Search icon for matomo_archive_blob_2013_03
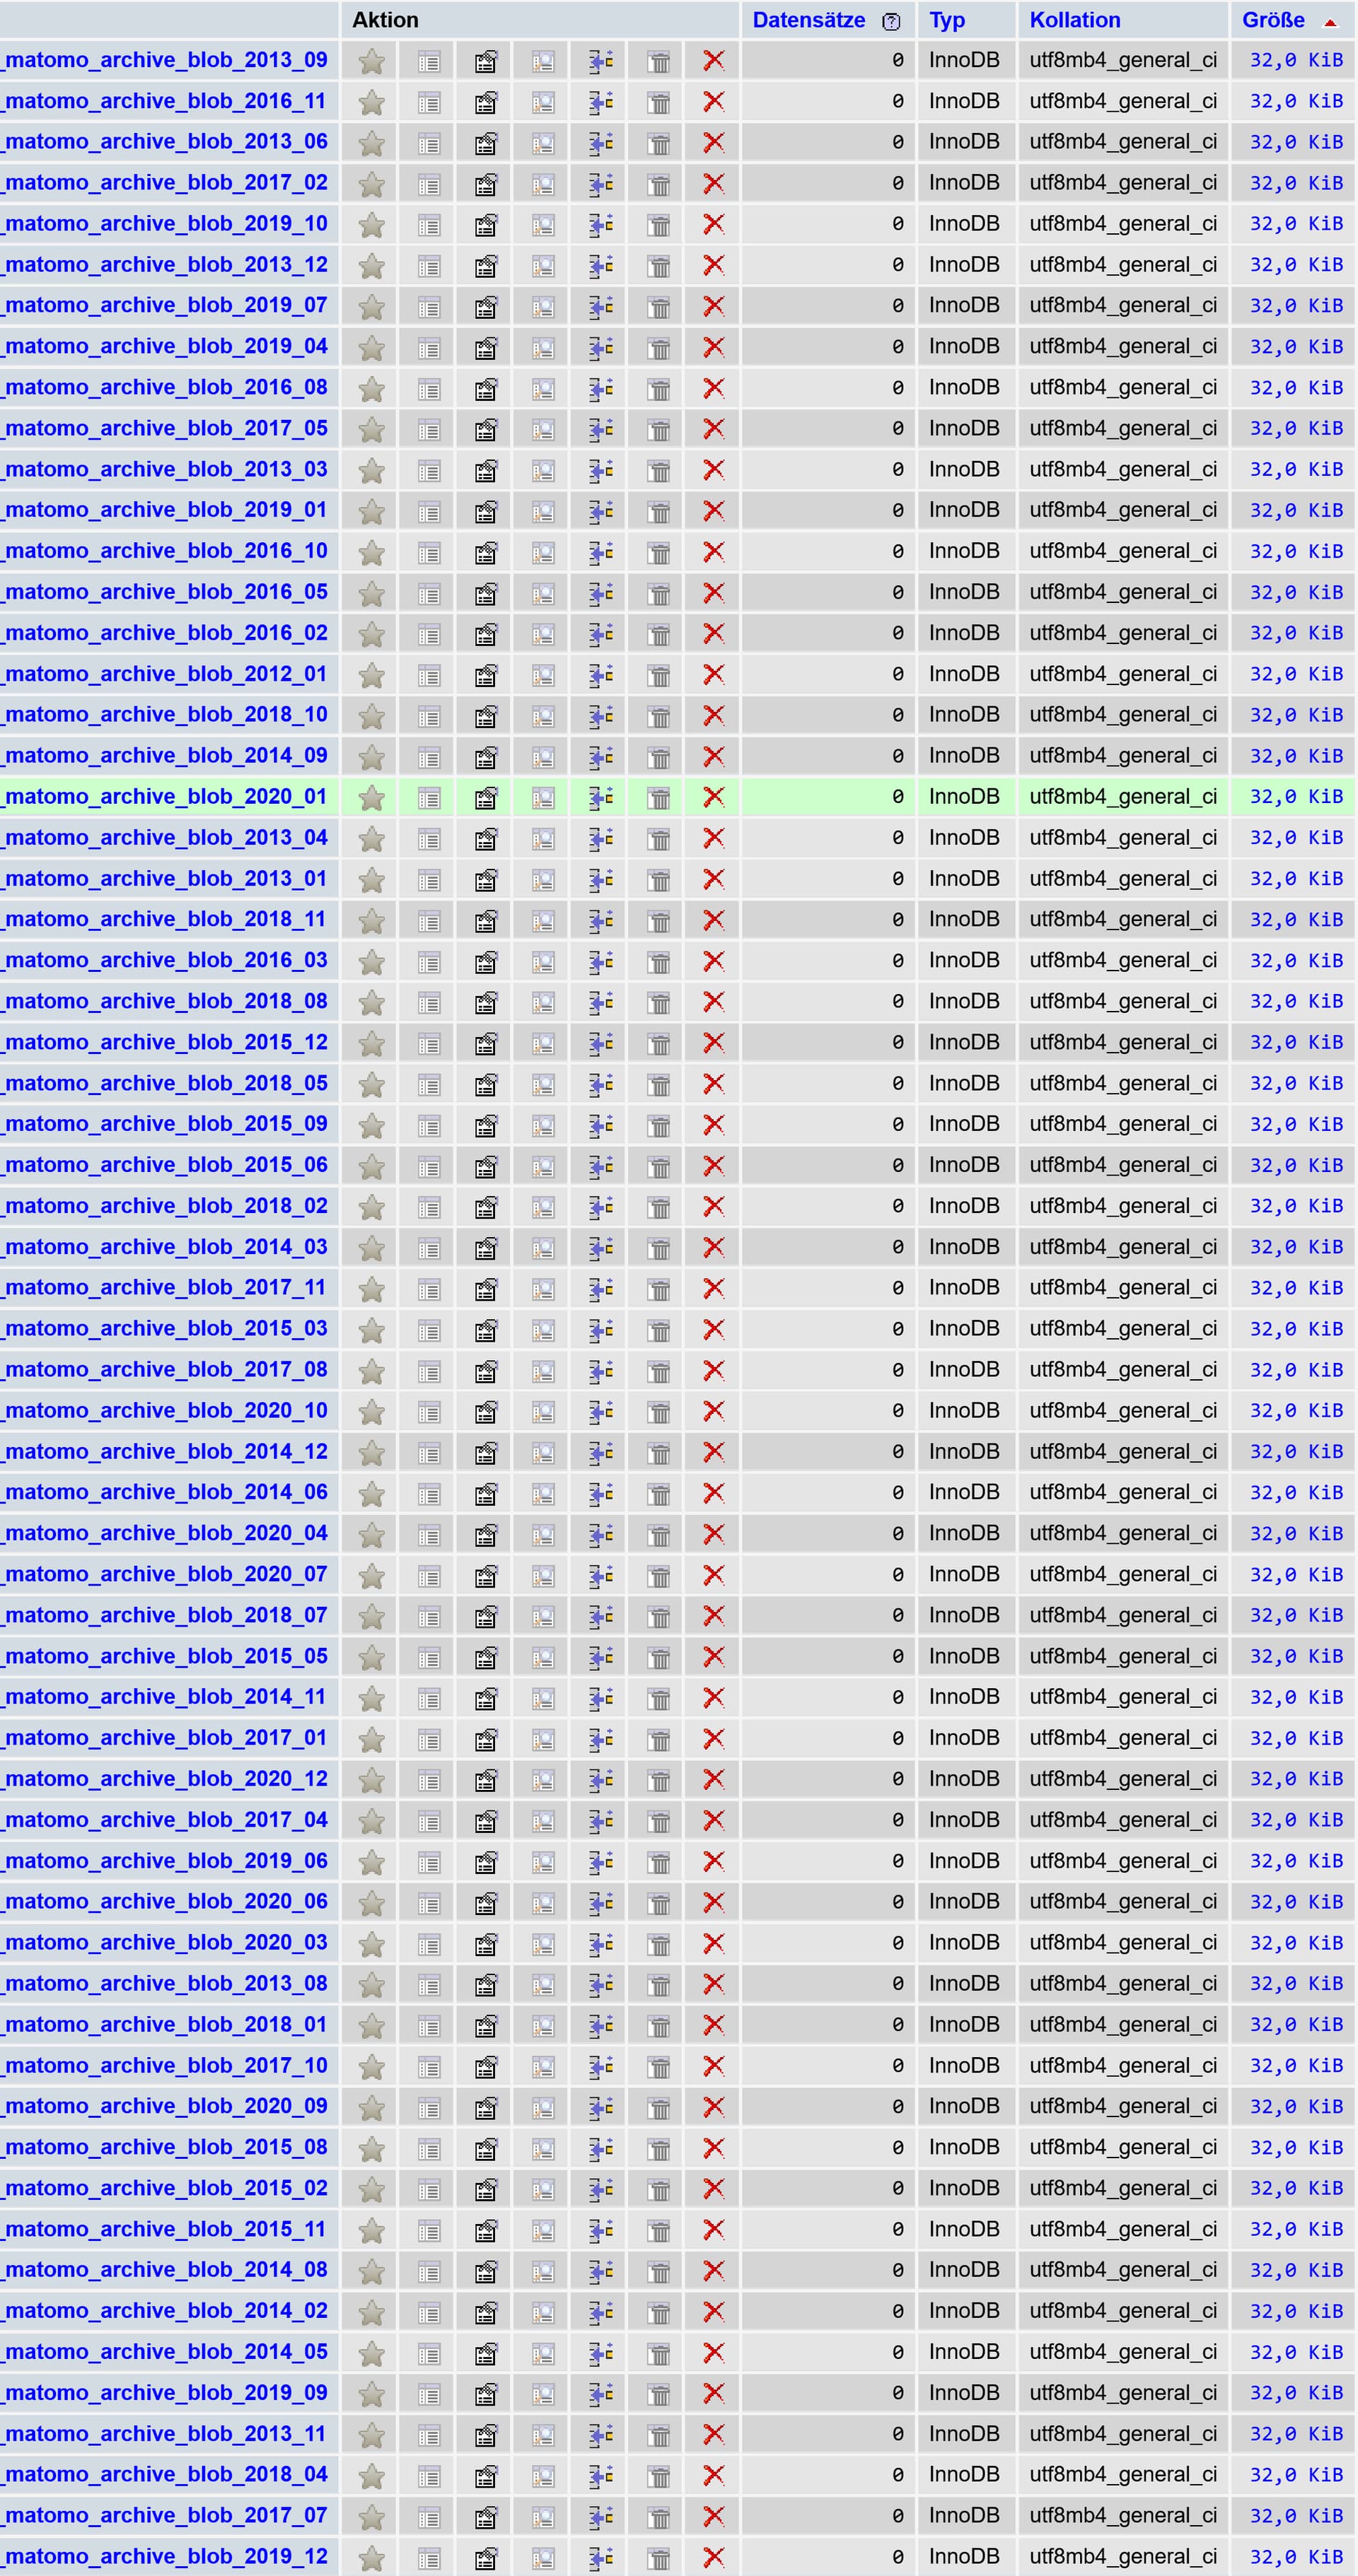Viewport: 1358px width, 2576px height. (542, 470)
